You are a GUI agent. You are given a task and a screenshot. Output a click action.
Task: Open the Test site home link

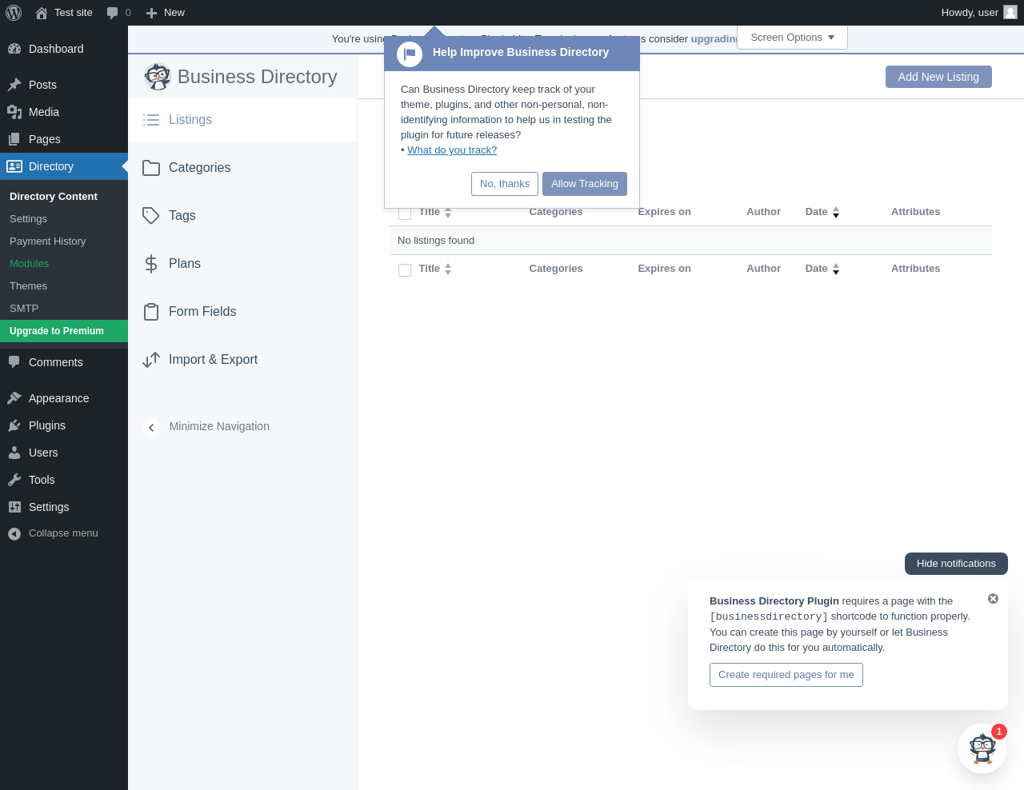click(64, 13)
